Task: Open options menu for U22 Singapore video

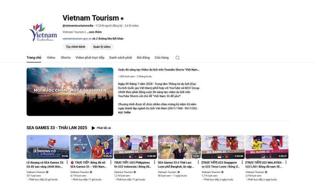Action: [242, 162]
